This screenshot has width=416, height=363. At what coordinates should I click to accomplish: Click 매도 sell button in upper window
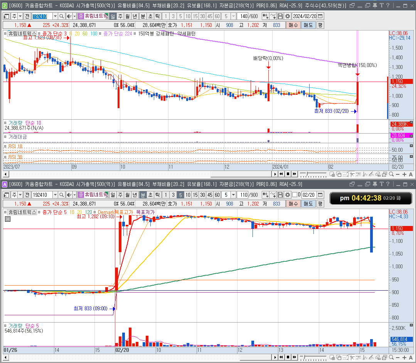pyautogui.click(x=308, y=25)
